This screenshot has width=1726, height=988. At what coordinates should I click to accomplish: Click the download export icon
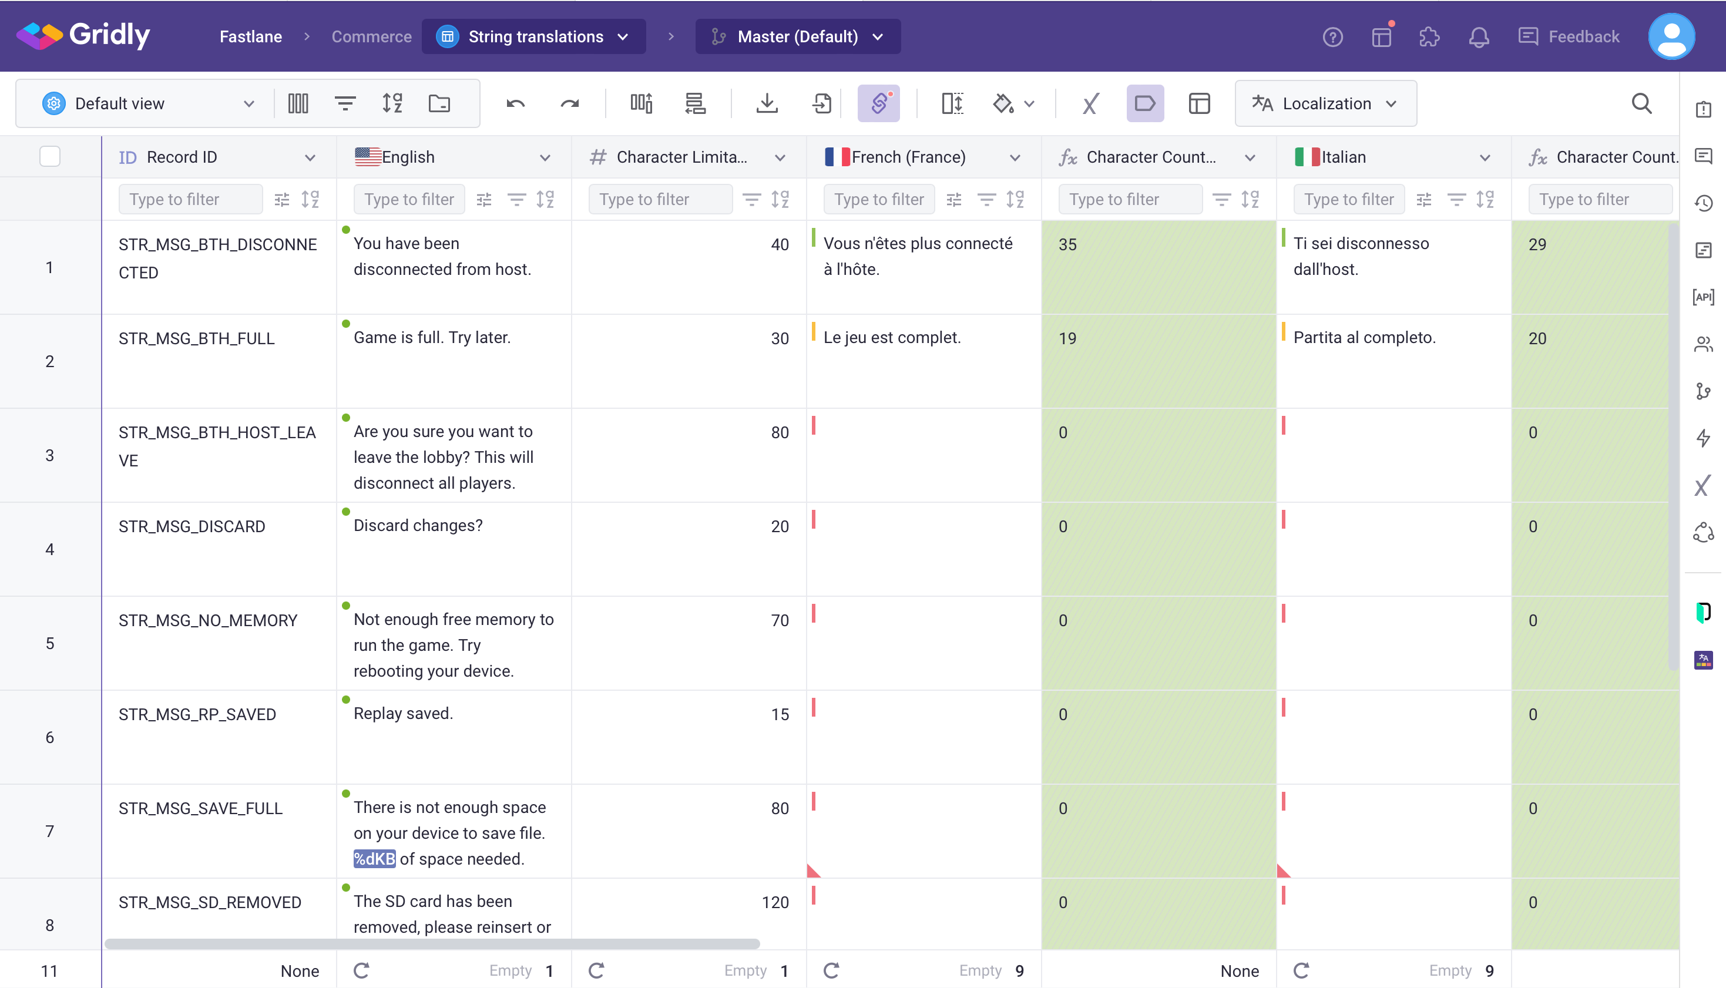click(x=767, y=104)
